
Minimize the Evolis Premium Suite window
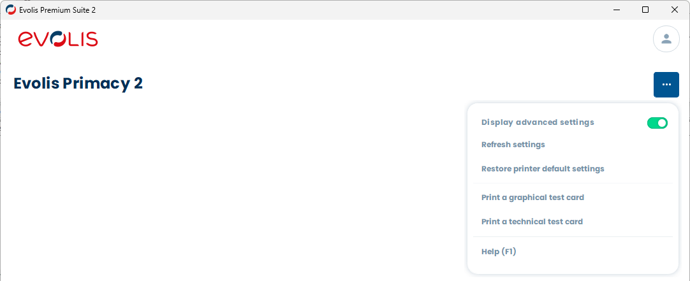616,10
